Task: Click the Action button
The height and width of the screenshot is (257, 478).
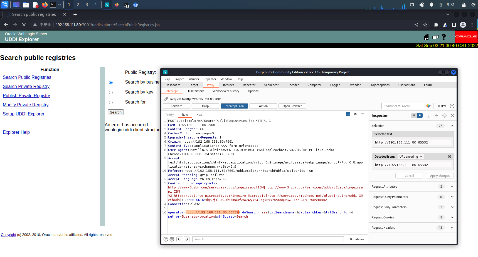Action: tap(263, 106)
